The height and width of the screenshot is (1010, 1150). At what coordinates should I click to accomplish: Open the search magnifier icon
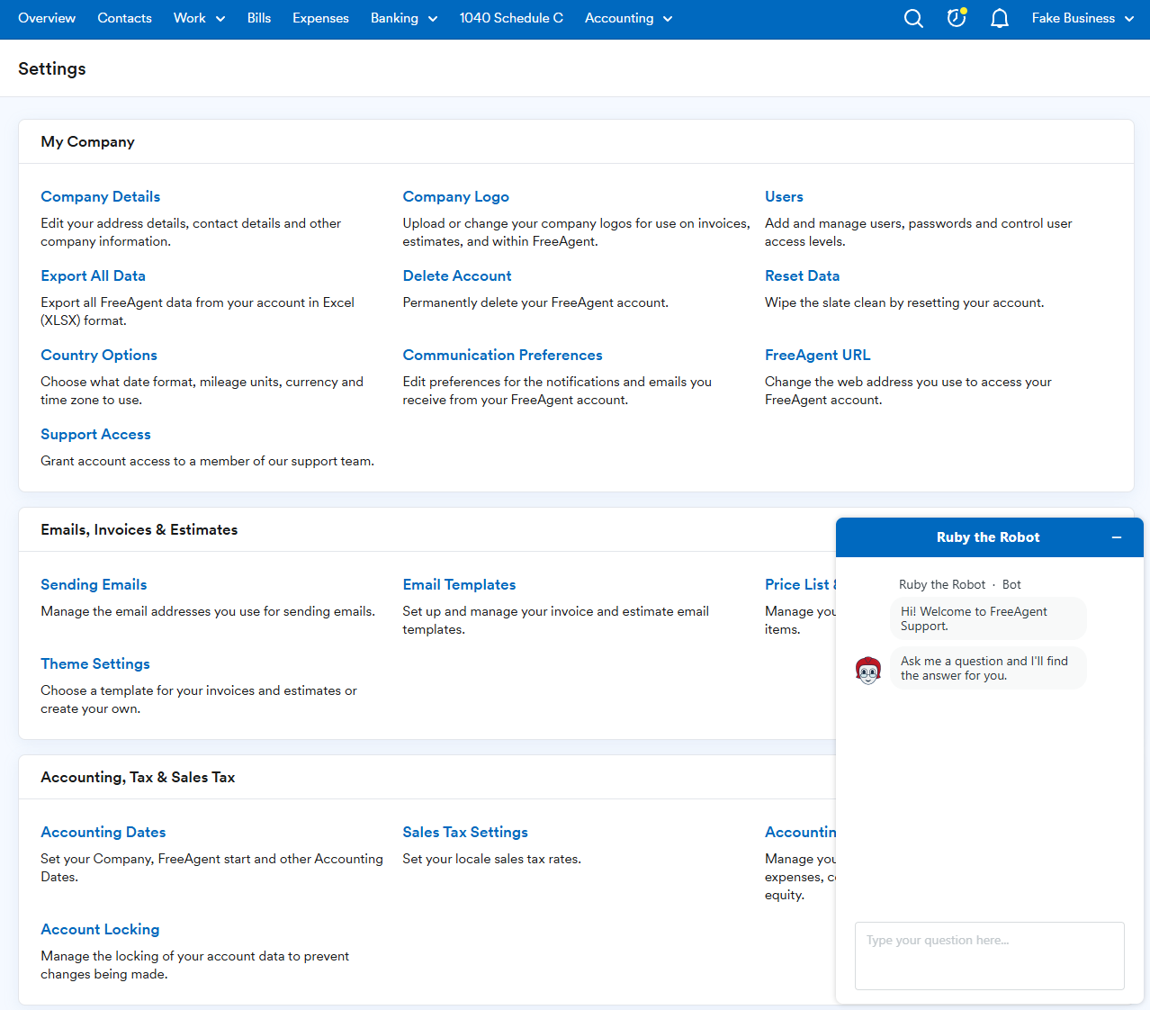pos(913,18)
